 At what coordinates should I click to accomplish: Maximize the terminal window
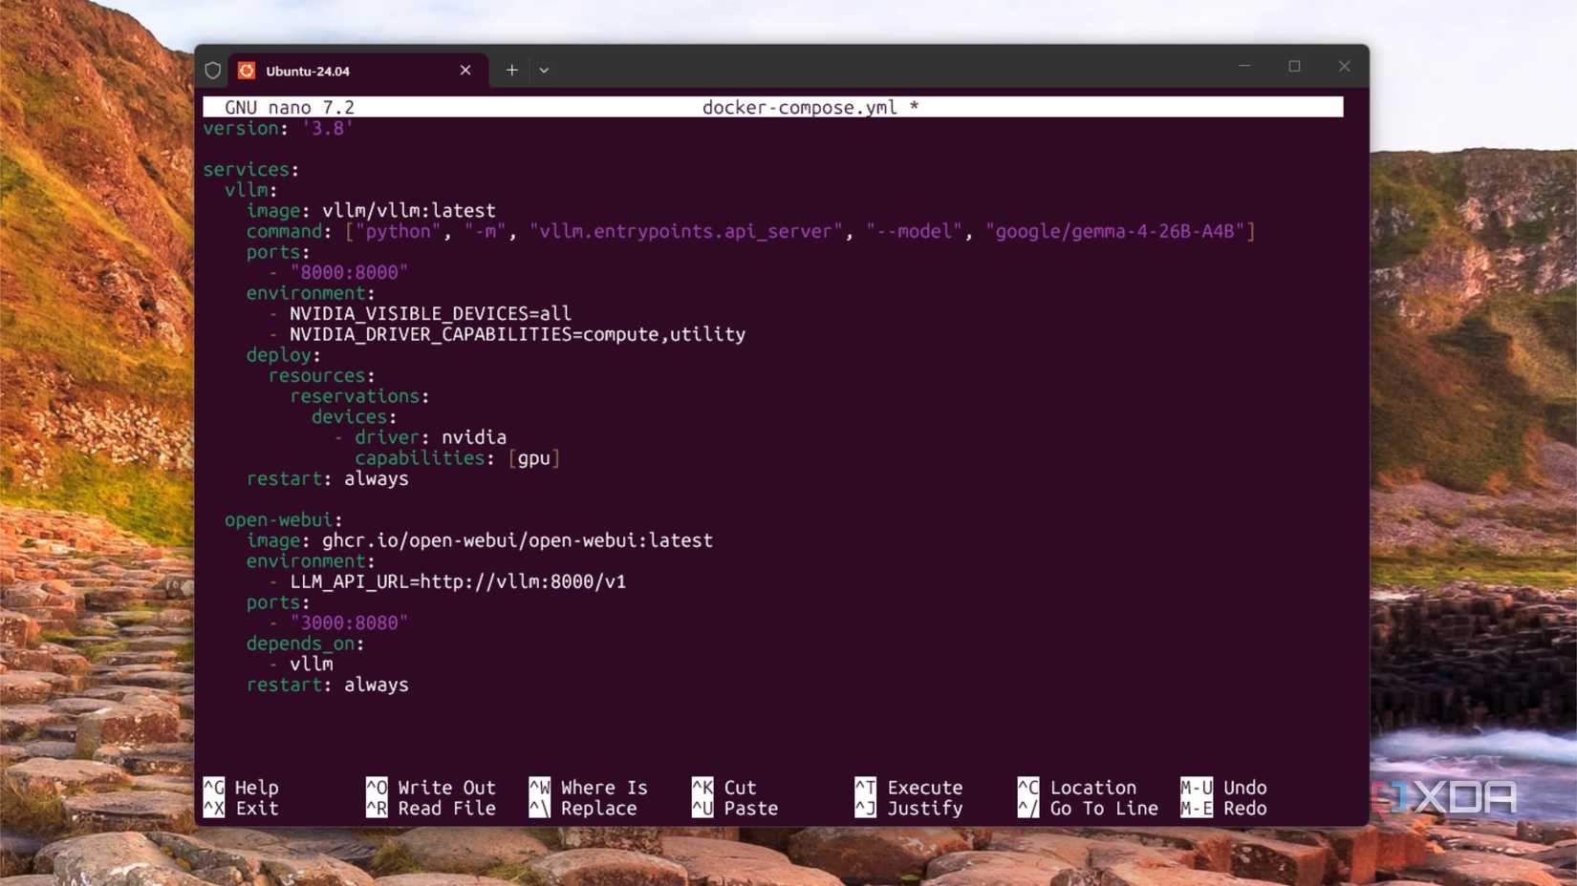[1294, 66]
